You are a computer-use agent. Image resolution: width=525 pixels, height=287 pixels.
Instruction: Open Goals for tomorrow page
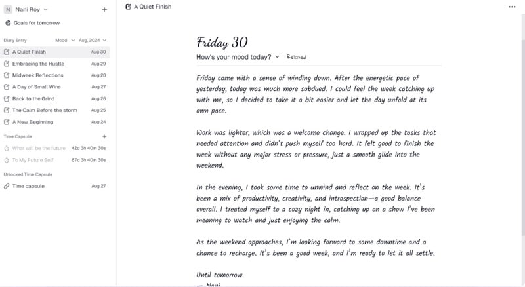tap(37, 23)
